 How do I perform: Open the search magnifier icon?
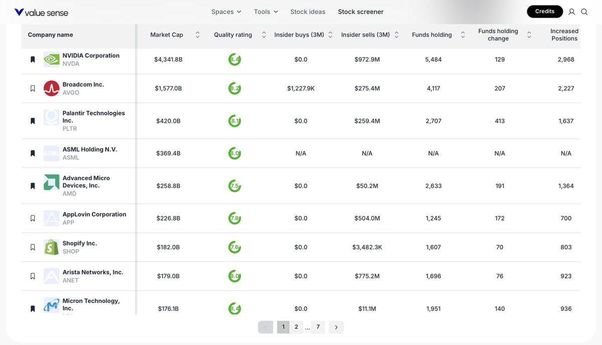point(584,12)
